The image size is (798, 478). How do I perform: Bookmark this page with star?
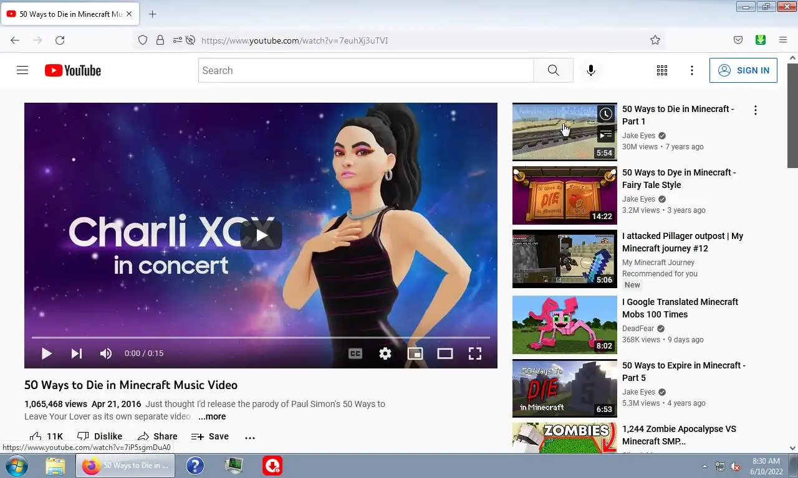[655, 40]
